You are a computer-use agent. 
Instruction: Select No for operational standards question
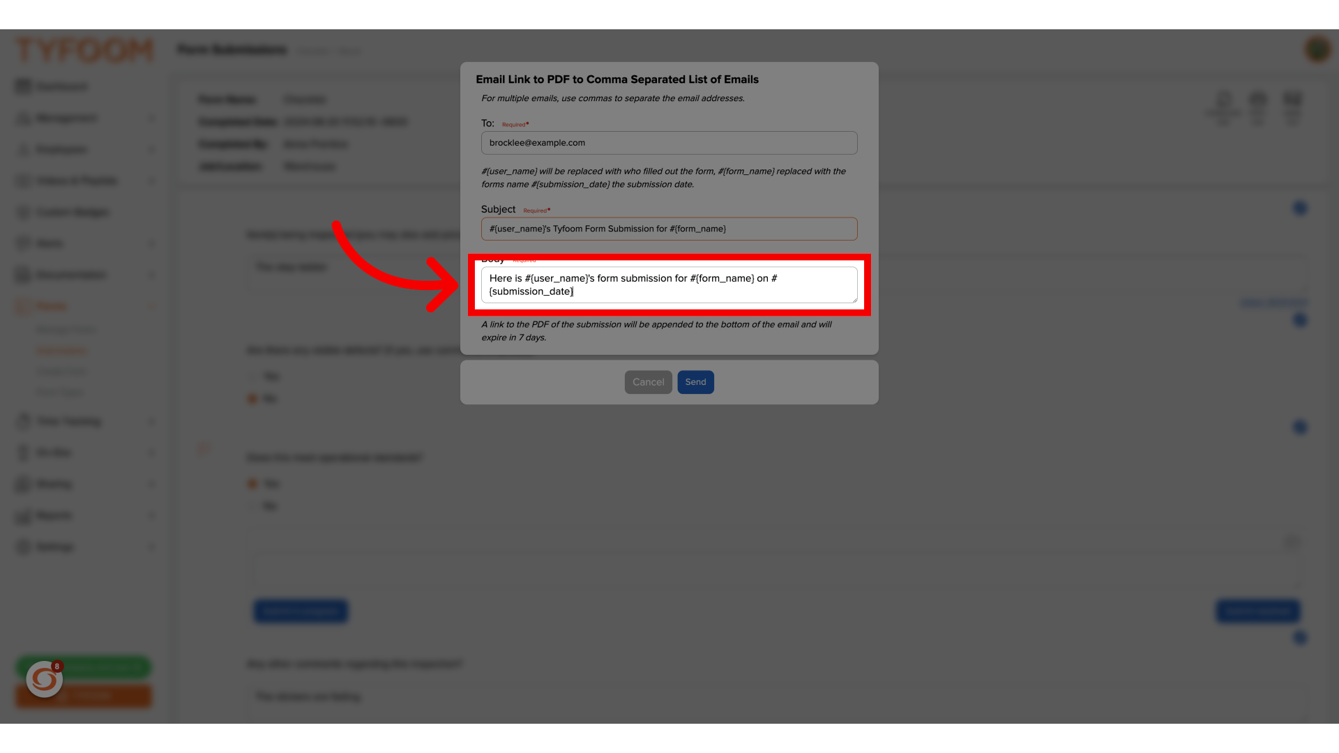[252, 506]
